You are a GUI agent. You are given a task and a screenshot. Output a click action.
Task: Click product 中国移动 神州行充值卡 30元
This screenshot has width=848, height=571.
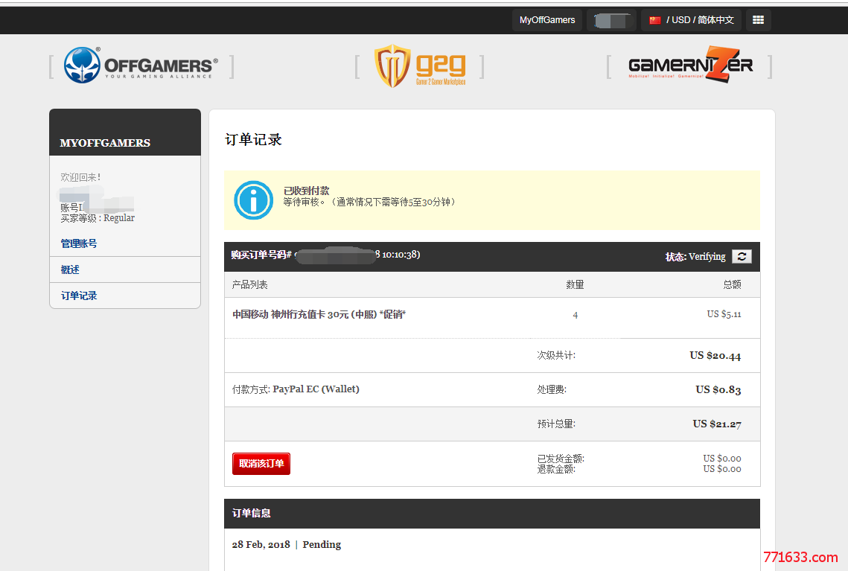(x=319, y=314)
